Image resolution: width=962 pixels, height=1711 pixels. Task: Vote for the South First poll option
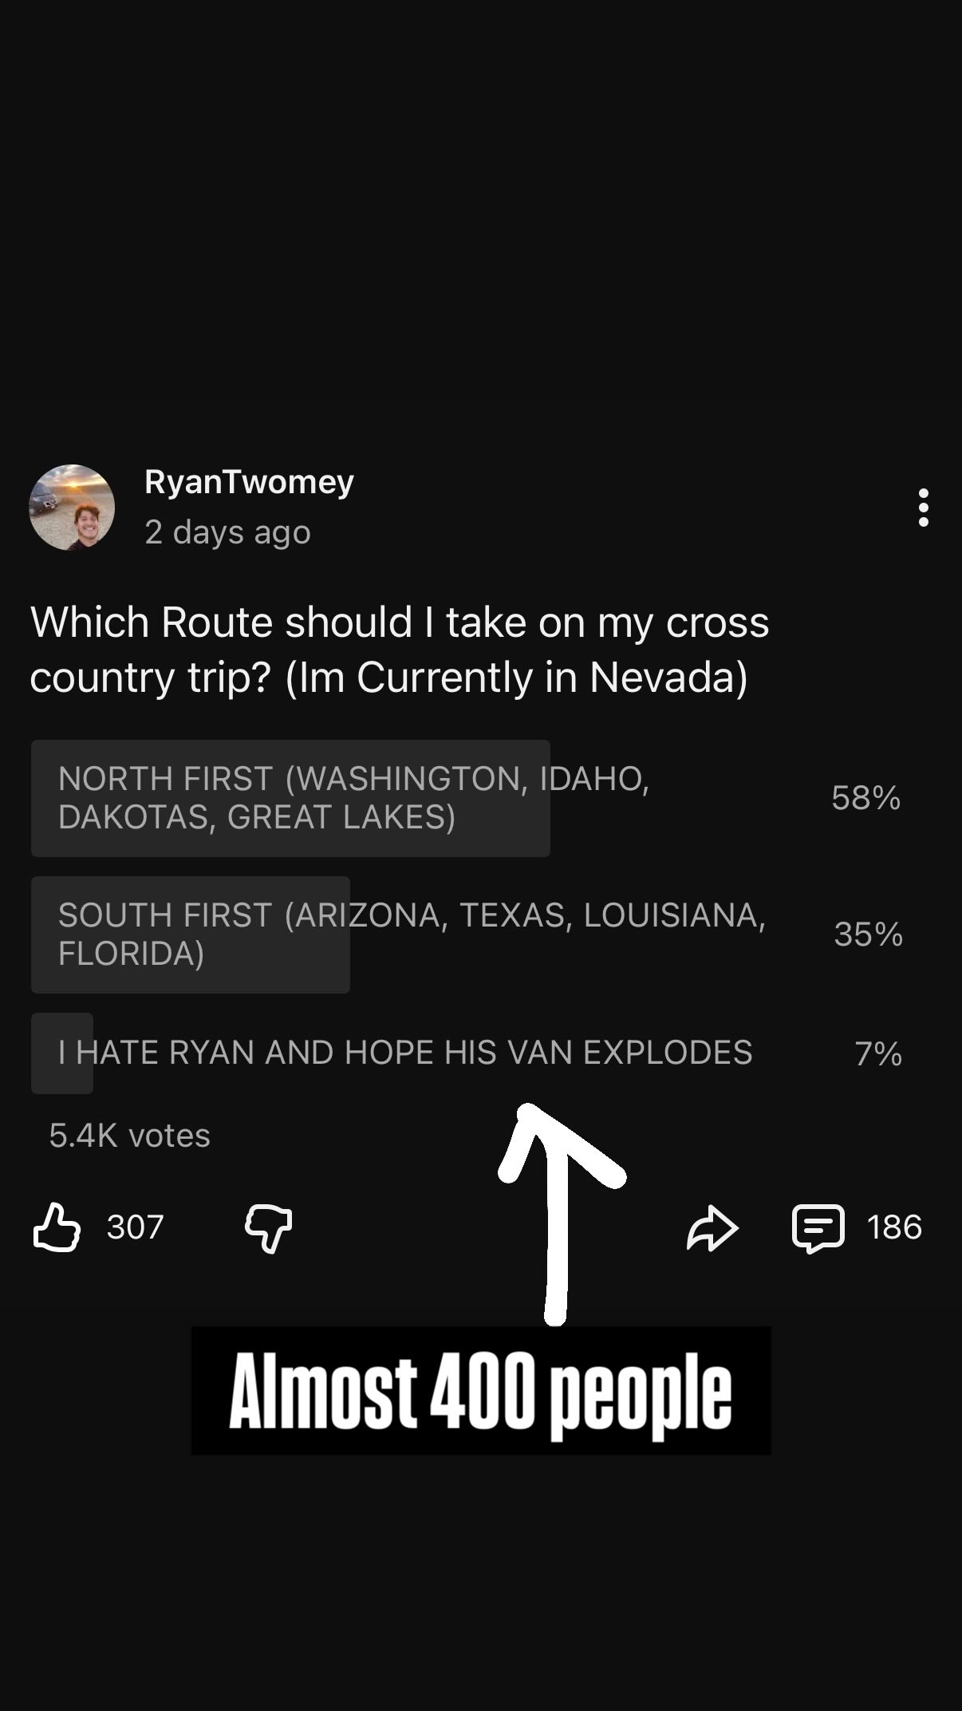(411, 934)
